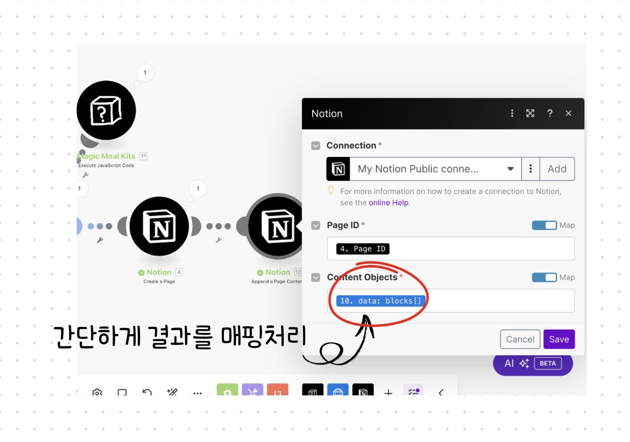Open the orange text parser favorite
Viewport: 630px width, 442px height.
click(x=278, y=389)
